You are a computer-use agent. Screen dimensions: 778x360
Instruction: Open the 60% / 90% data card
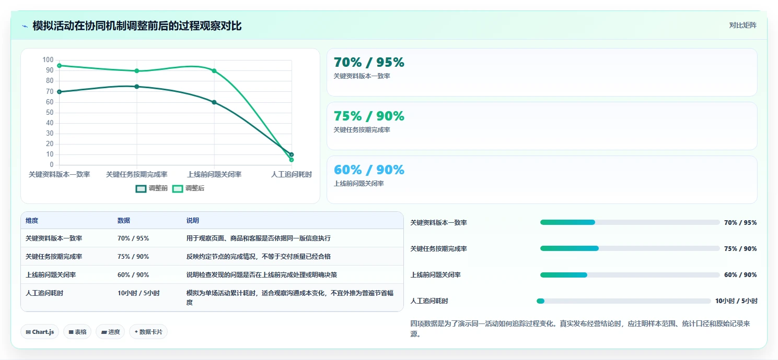click(x=542, y=180)
